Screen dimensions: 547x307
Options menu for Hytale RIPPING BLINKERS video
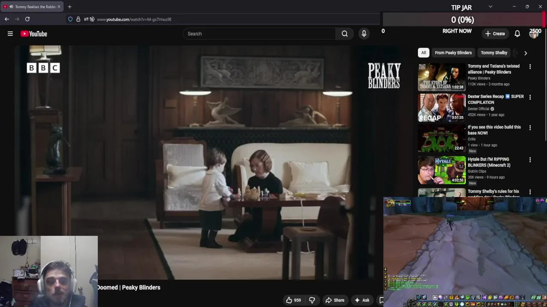(530, 160)
